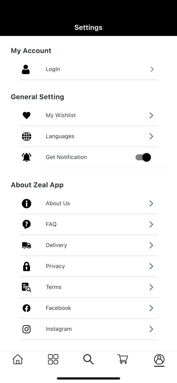This screenshot has height=383, width=177.
Task: Select the heart icon for My Wishlist
Action: pyautogui.click(x=26, y=115)
